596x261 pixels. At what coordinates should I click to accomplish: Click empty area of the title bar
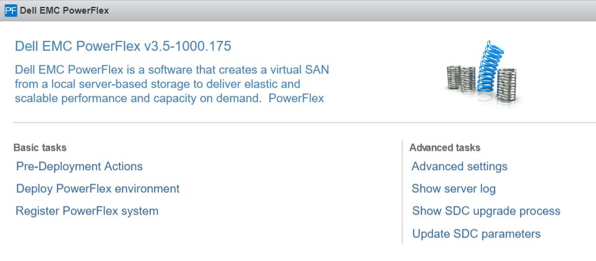342,11
